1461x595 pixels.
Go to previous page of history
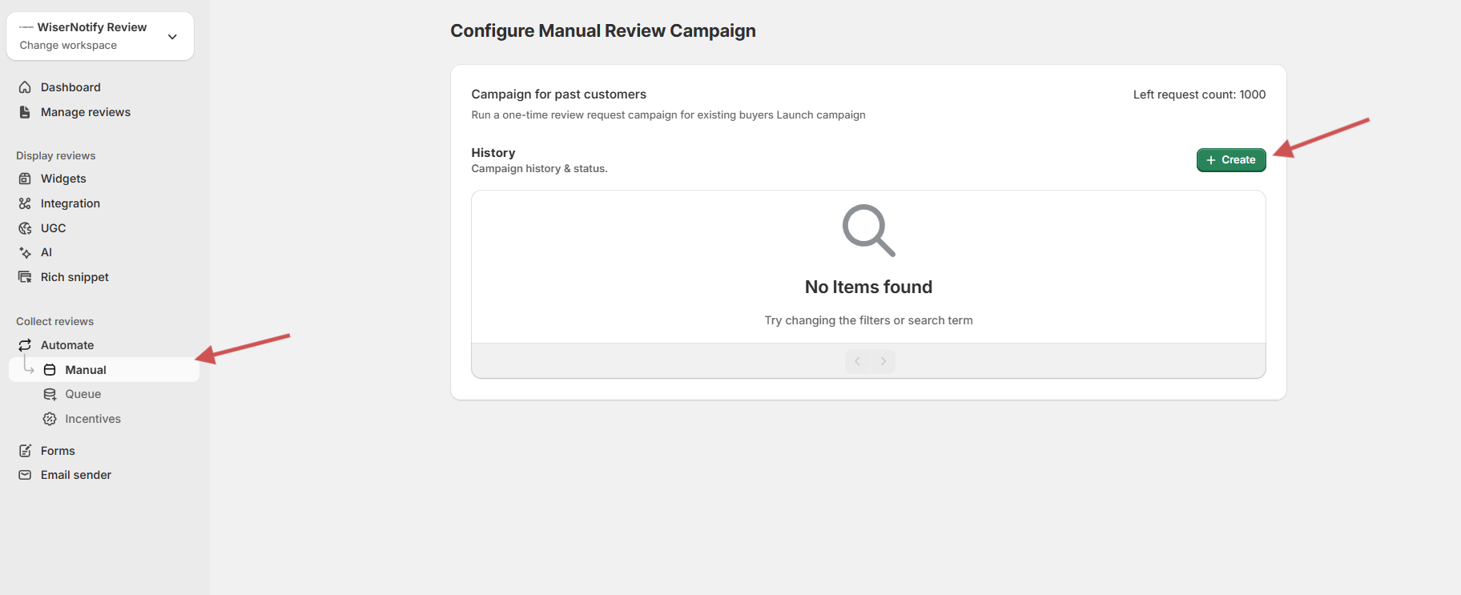click(x=857, y=361)
